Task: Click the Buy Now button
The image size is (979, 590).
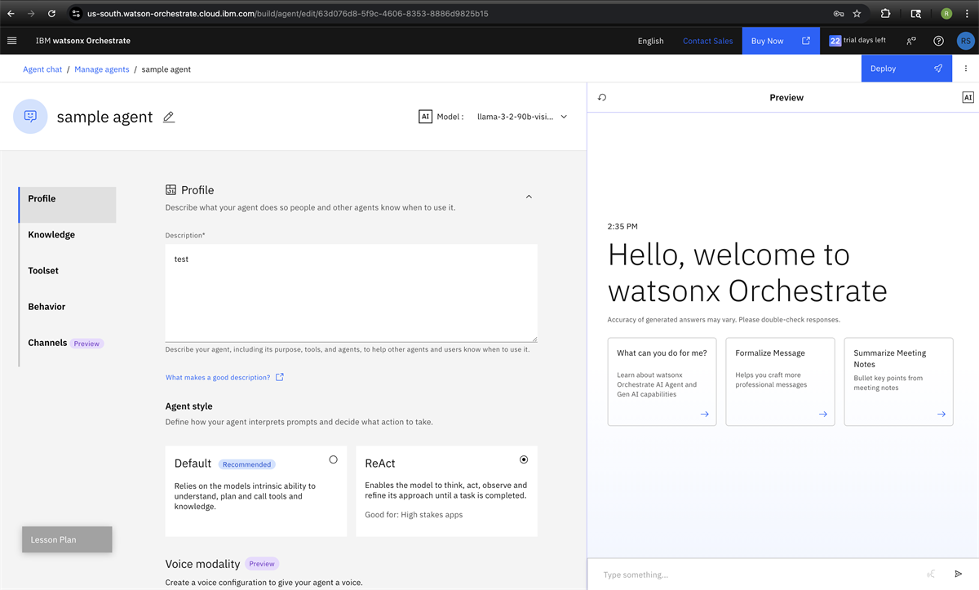Action: click(781, 41)
